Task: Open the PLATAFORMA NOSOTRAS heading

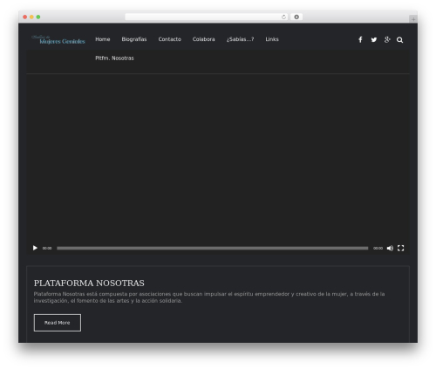Action: [89, 283]
